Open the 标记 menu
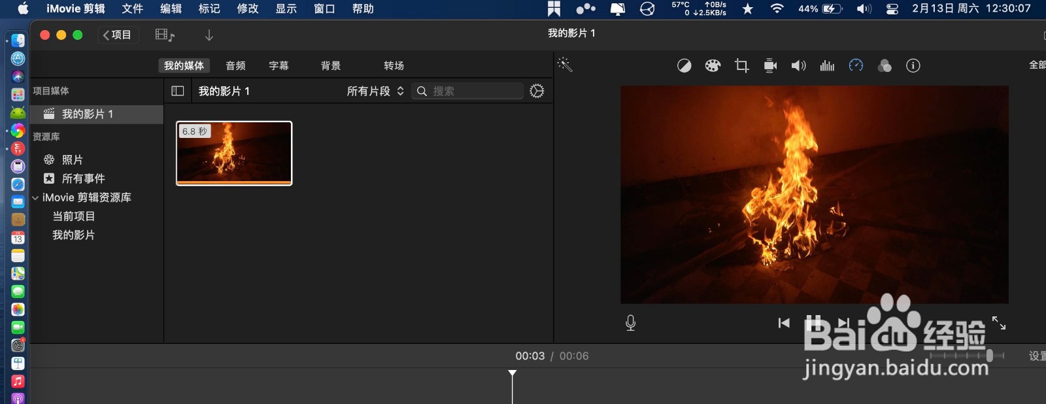 coord(209,8)
